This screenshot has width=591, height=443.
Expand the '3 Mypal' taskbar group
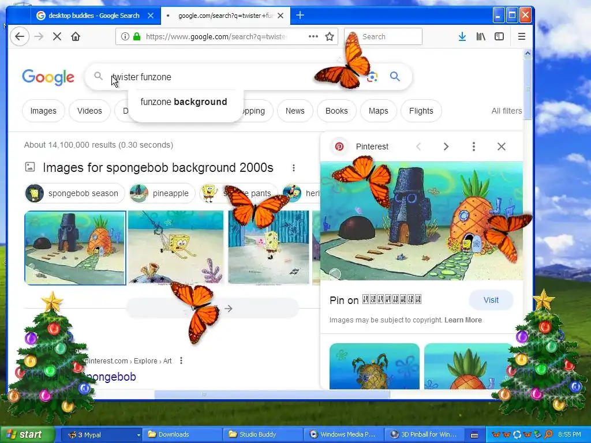click(102, 435)
